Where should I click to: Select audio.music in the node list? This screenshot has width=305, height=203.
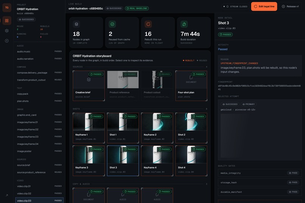pyautogui.click(x=39, y=51)
